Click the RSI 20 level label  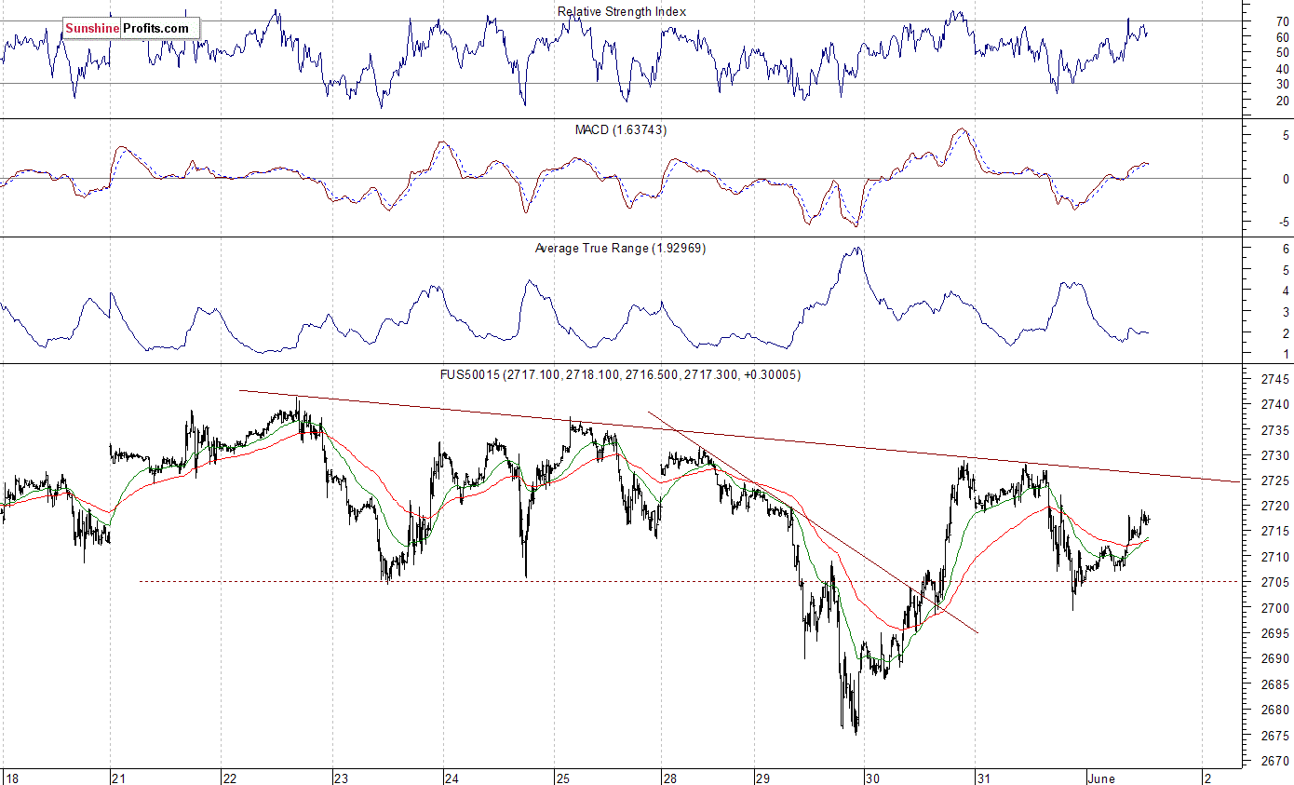coord(1282,100)
